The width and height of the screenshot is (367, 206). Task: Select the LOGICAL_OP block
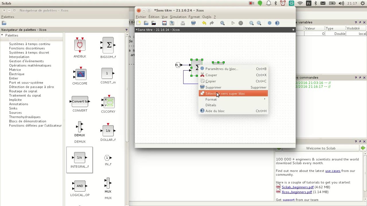click(80, 189)
